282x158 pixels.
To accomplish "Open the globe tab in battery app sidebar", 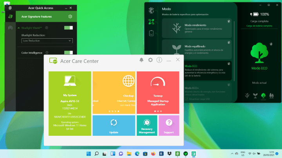I will pyautogui.click(x=151, y=11).
